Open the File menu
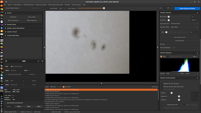The width and height of the screenshot is (201, 113). [x=5, y=5]
